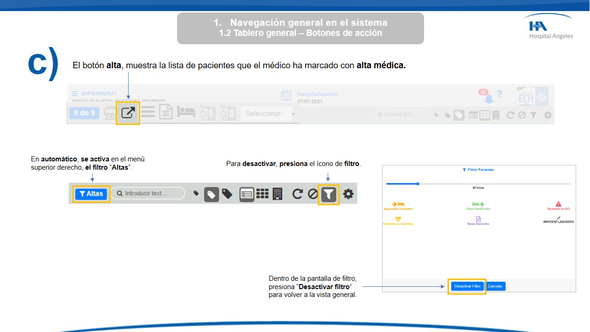Choose Pacientes en UCI filter option
This screenshot has width=590, height=332.
coord(558,206)
